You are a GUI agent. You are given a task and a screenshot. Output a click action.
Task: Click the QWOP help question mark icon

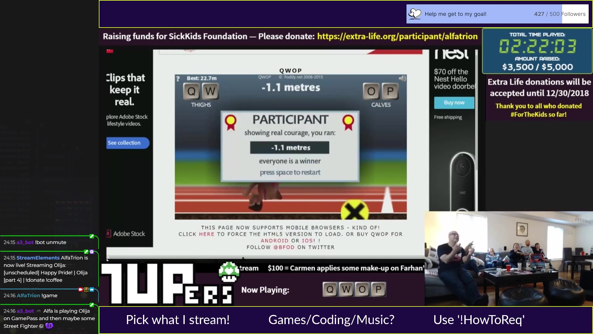tap(178, 79)
